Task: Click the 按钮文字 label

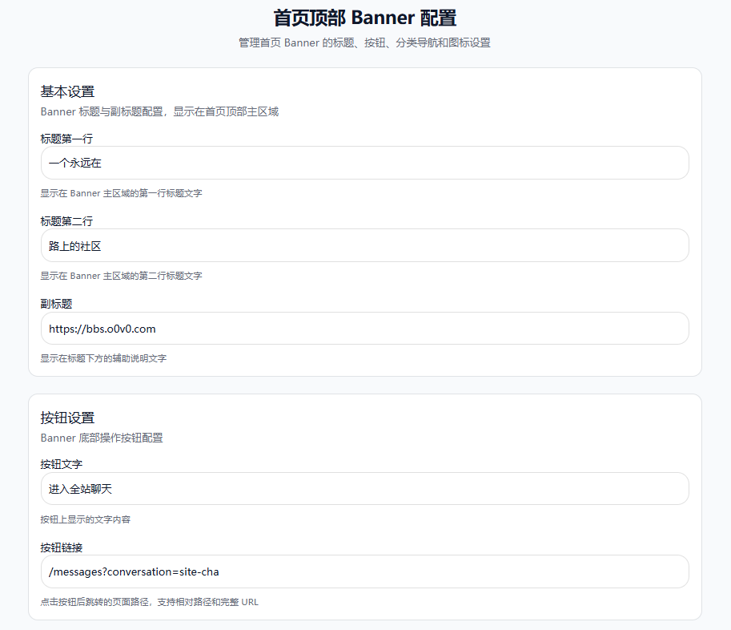Action: (x=62, y=464)
